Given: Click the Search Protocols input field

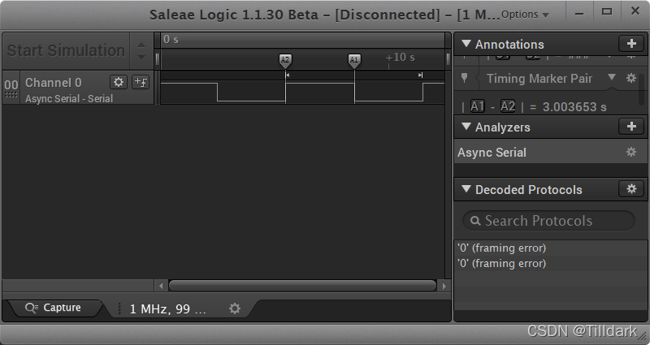Looking at the screenshot, I should pos(548,220).
